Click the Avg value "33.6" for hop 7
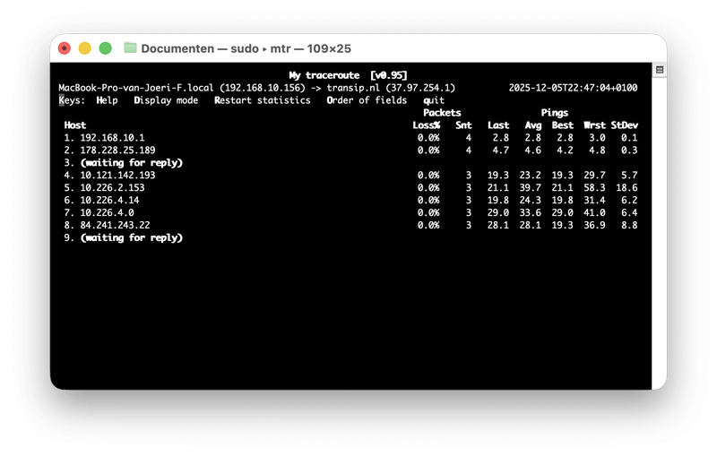 (x=531, y=213)
